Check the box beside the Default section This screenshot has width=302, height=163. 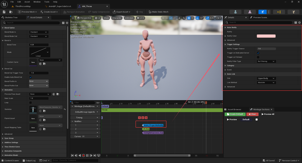(x=257, y=120)
